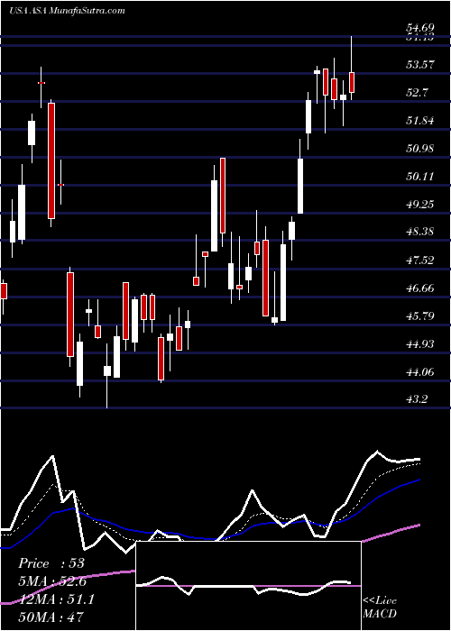Select the 54.69 price axis label
The image size is (451, 631).
click(420, 28)
